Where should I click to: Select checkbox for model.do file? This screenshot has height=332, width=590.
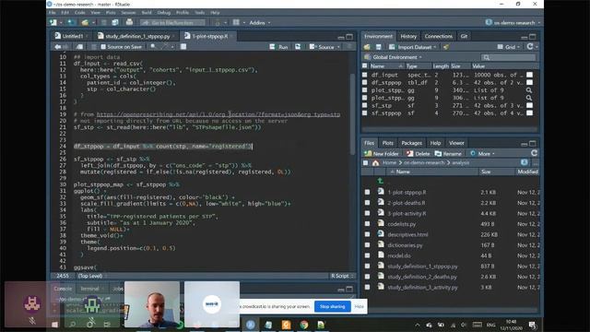tap(367, 255)
